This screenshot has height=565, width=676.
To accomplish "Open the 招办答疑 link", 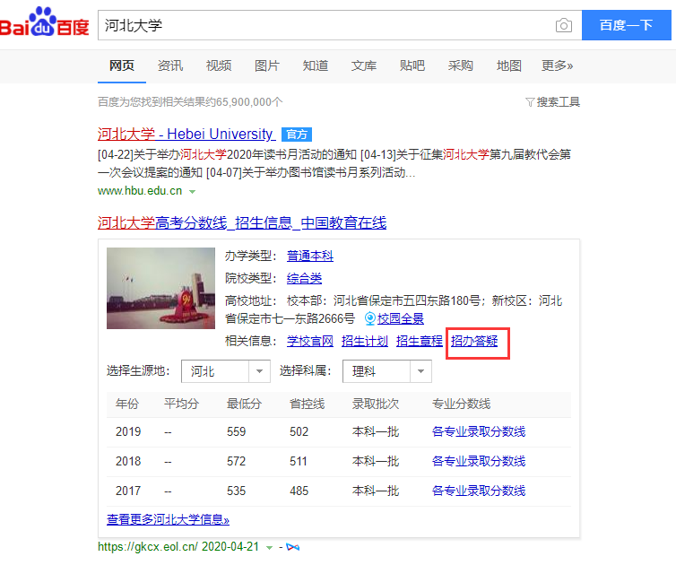I will (x=474, y=341).
